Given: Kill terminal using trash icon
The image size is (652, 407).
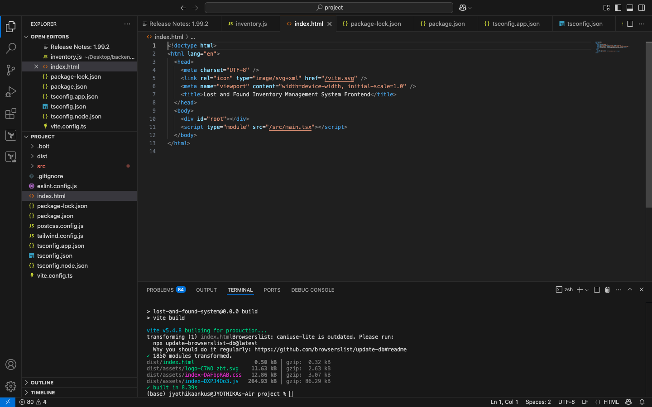Looking at the screenshot, I should [608, 290].
